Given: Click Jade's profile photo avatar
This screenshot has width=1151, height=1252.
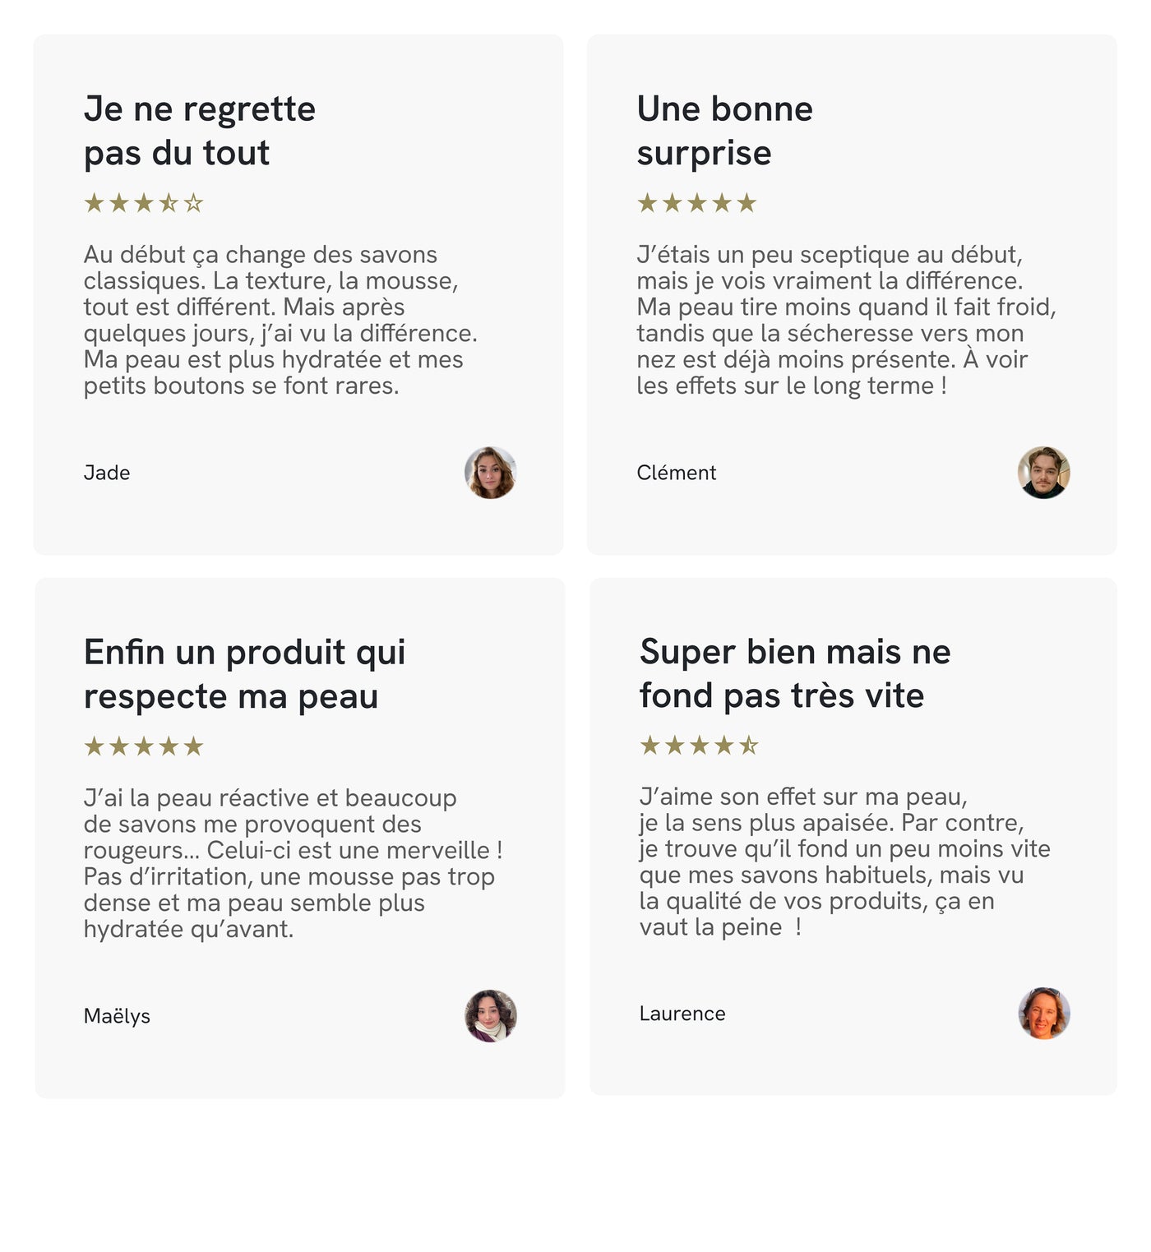Looking at the screenshot, I should (490, 473).
